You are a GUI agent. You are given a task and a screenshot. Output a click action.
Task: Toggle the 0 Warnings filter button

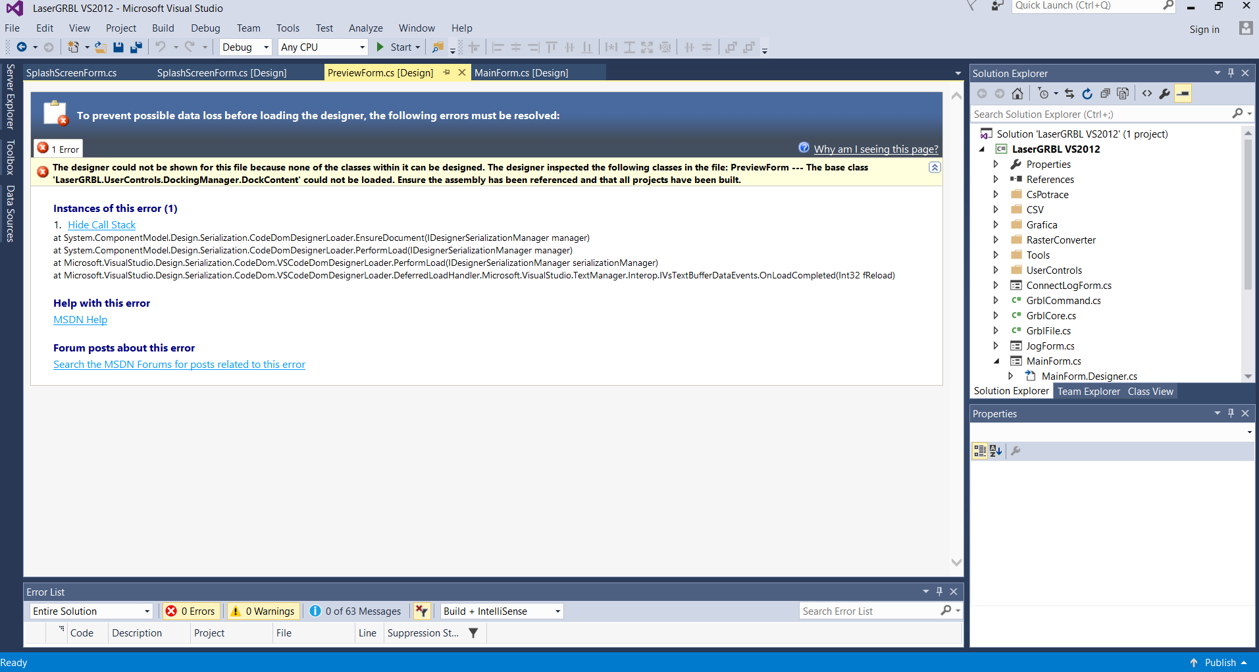262,611
